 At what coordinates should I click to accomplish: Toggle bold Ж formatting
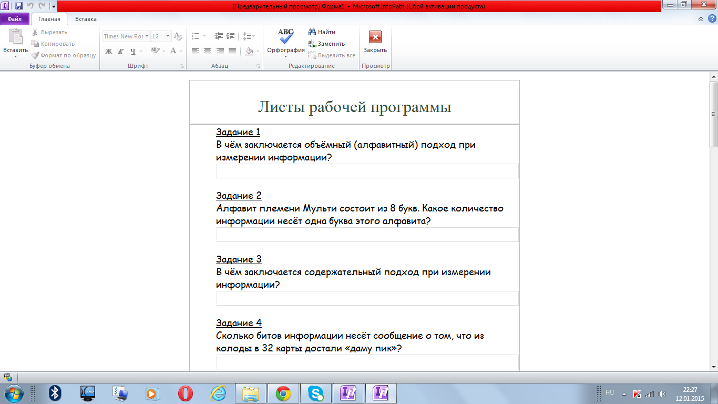tap(109, 51)
